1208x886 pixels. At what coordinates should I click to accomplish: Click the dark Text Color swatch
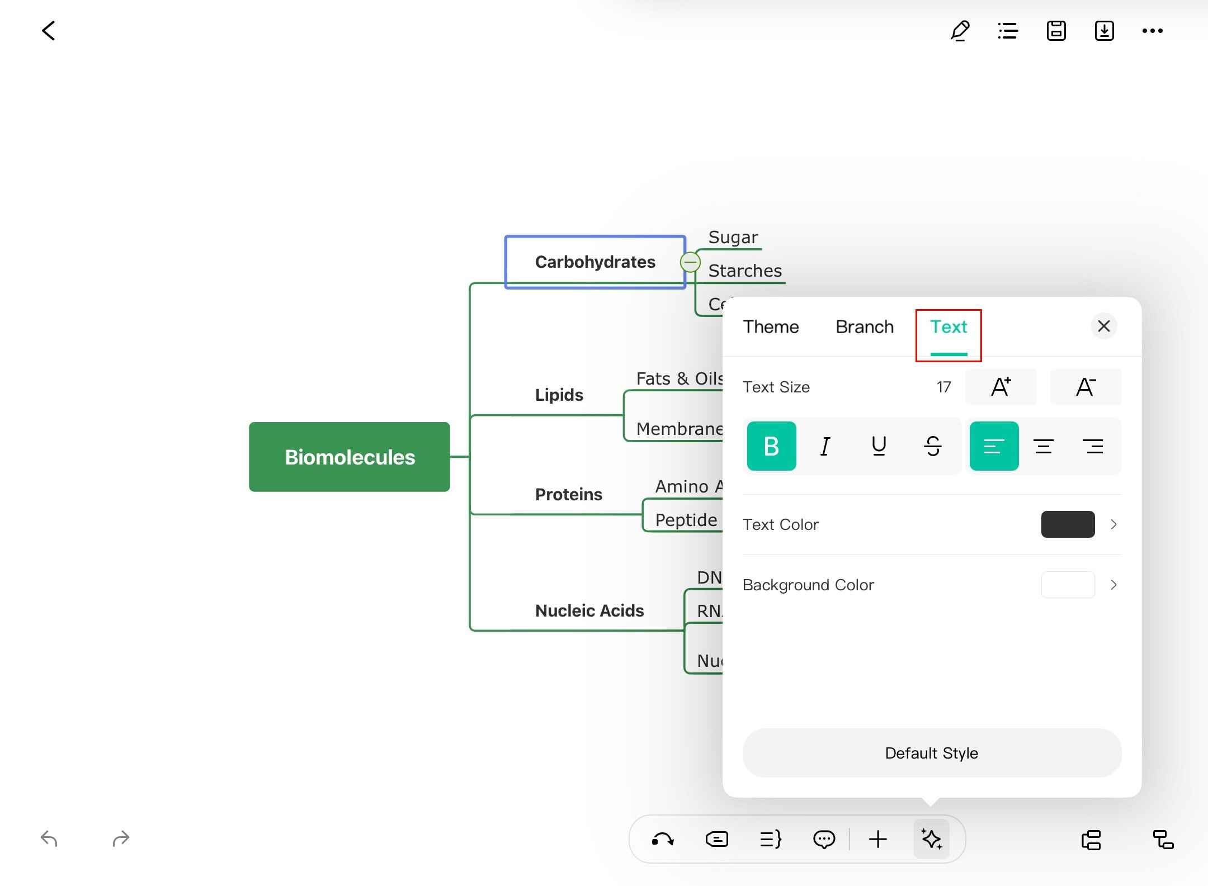(1068, 524)
